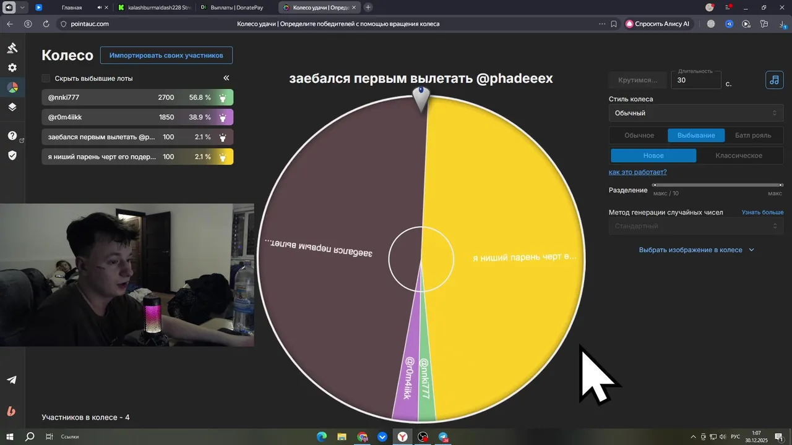Viewport: 792px width, 445px height.
Task: Open the auction gavel page in sidebar
Action: pos(12,48)
